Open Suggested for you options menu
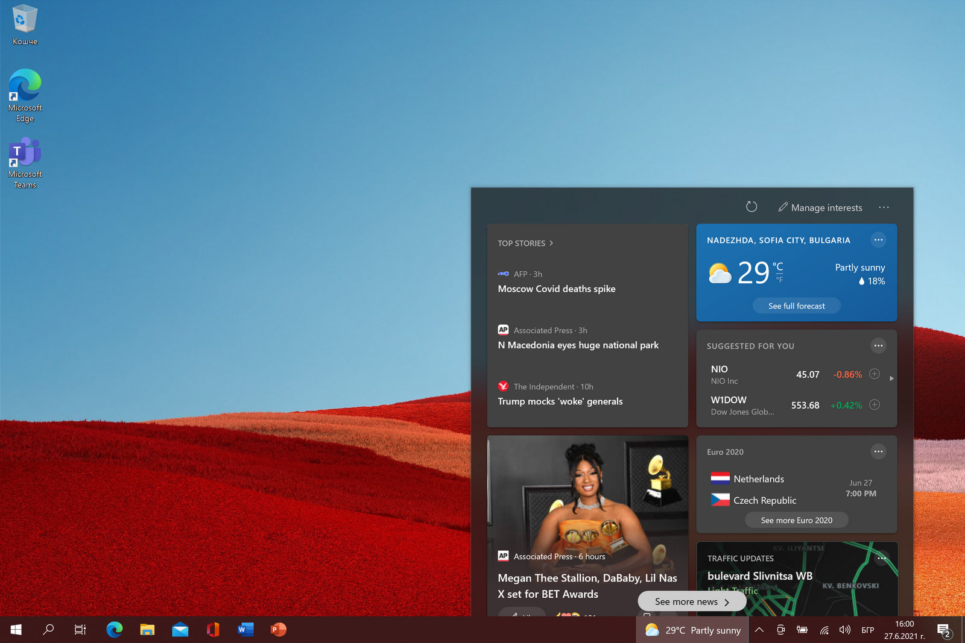The height and width of the screenshot is (643, 965). pyautogui.click(x=878, y=346)
